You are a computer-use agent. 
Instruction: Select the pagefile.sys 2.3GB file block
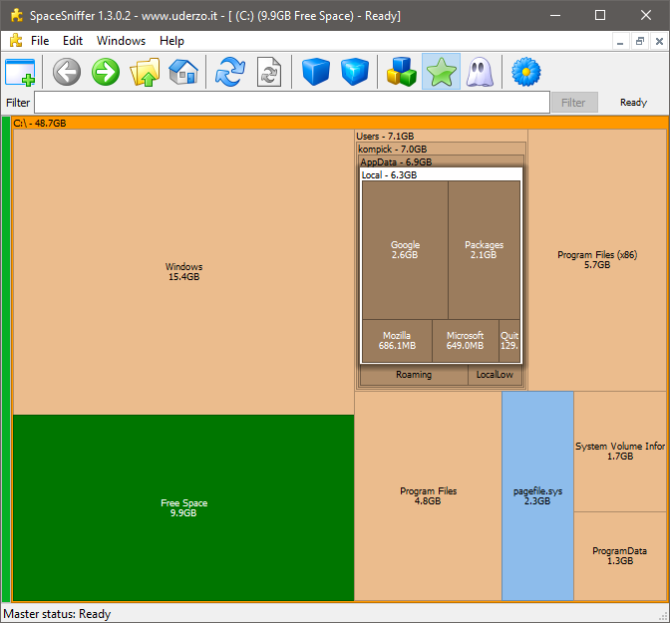(x=537, y=495)
